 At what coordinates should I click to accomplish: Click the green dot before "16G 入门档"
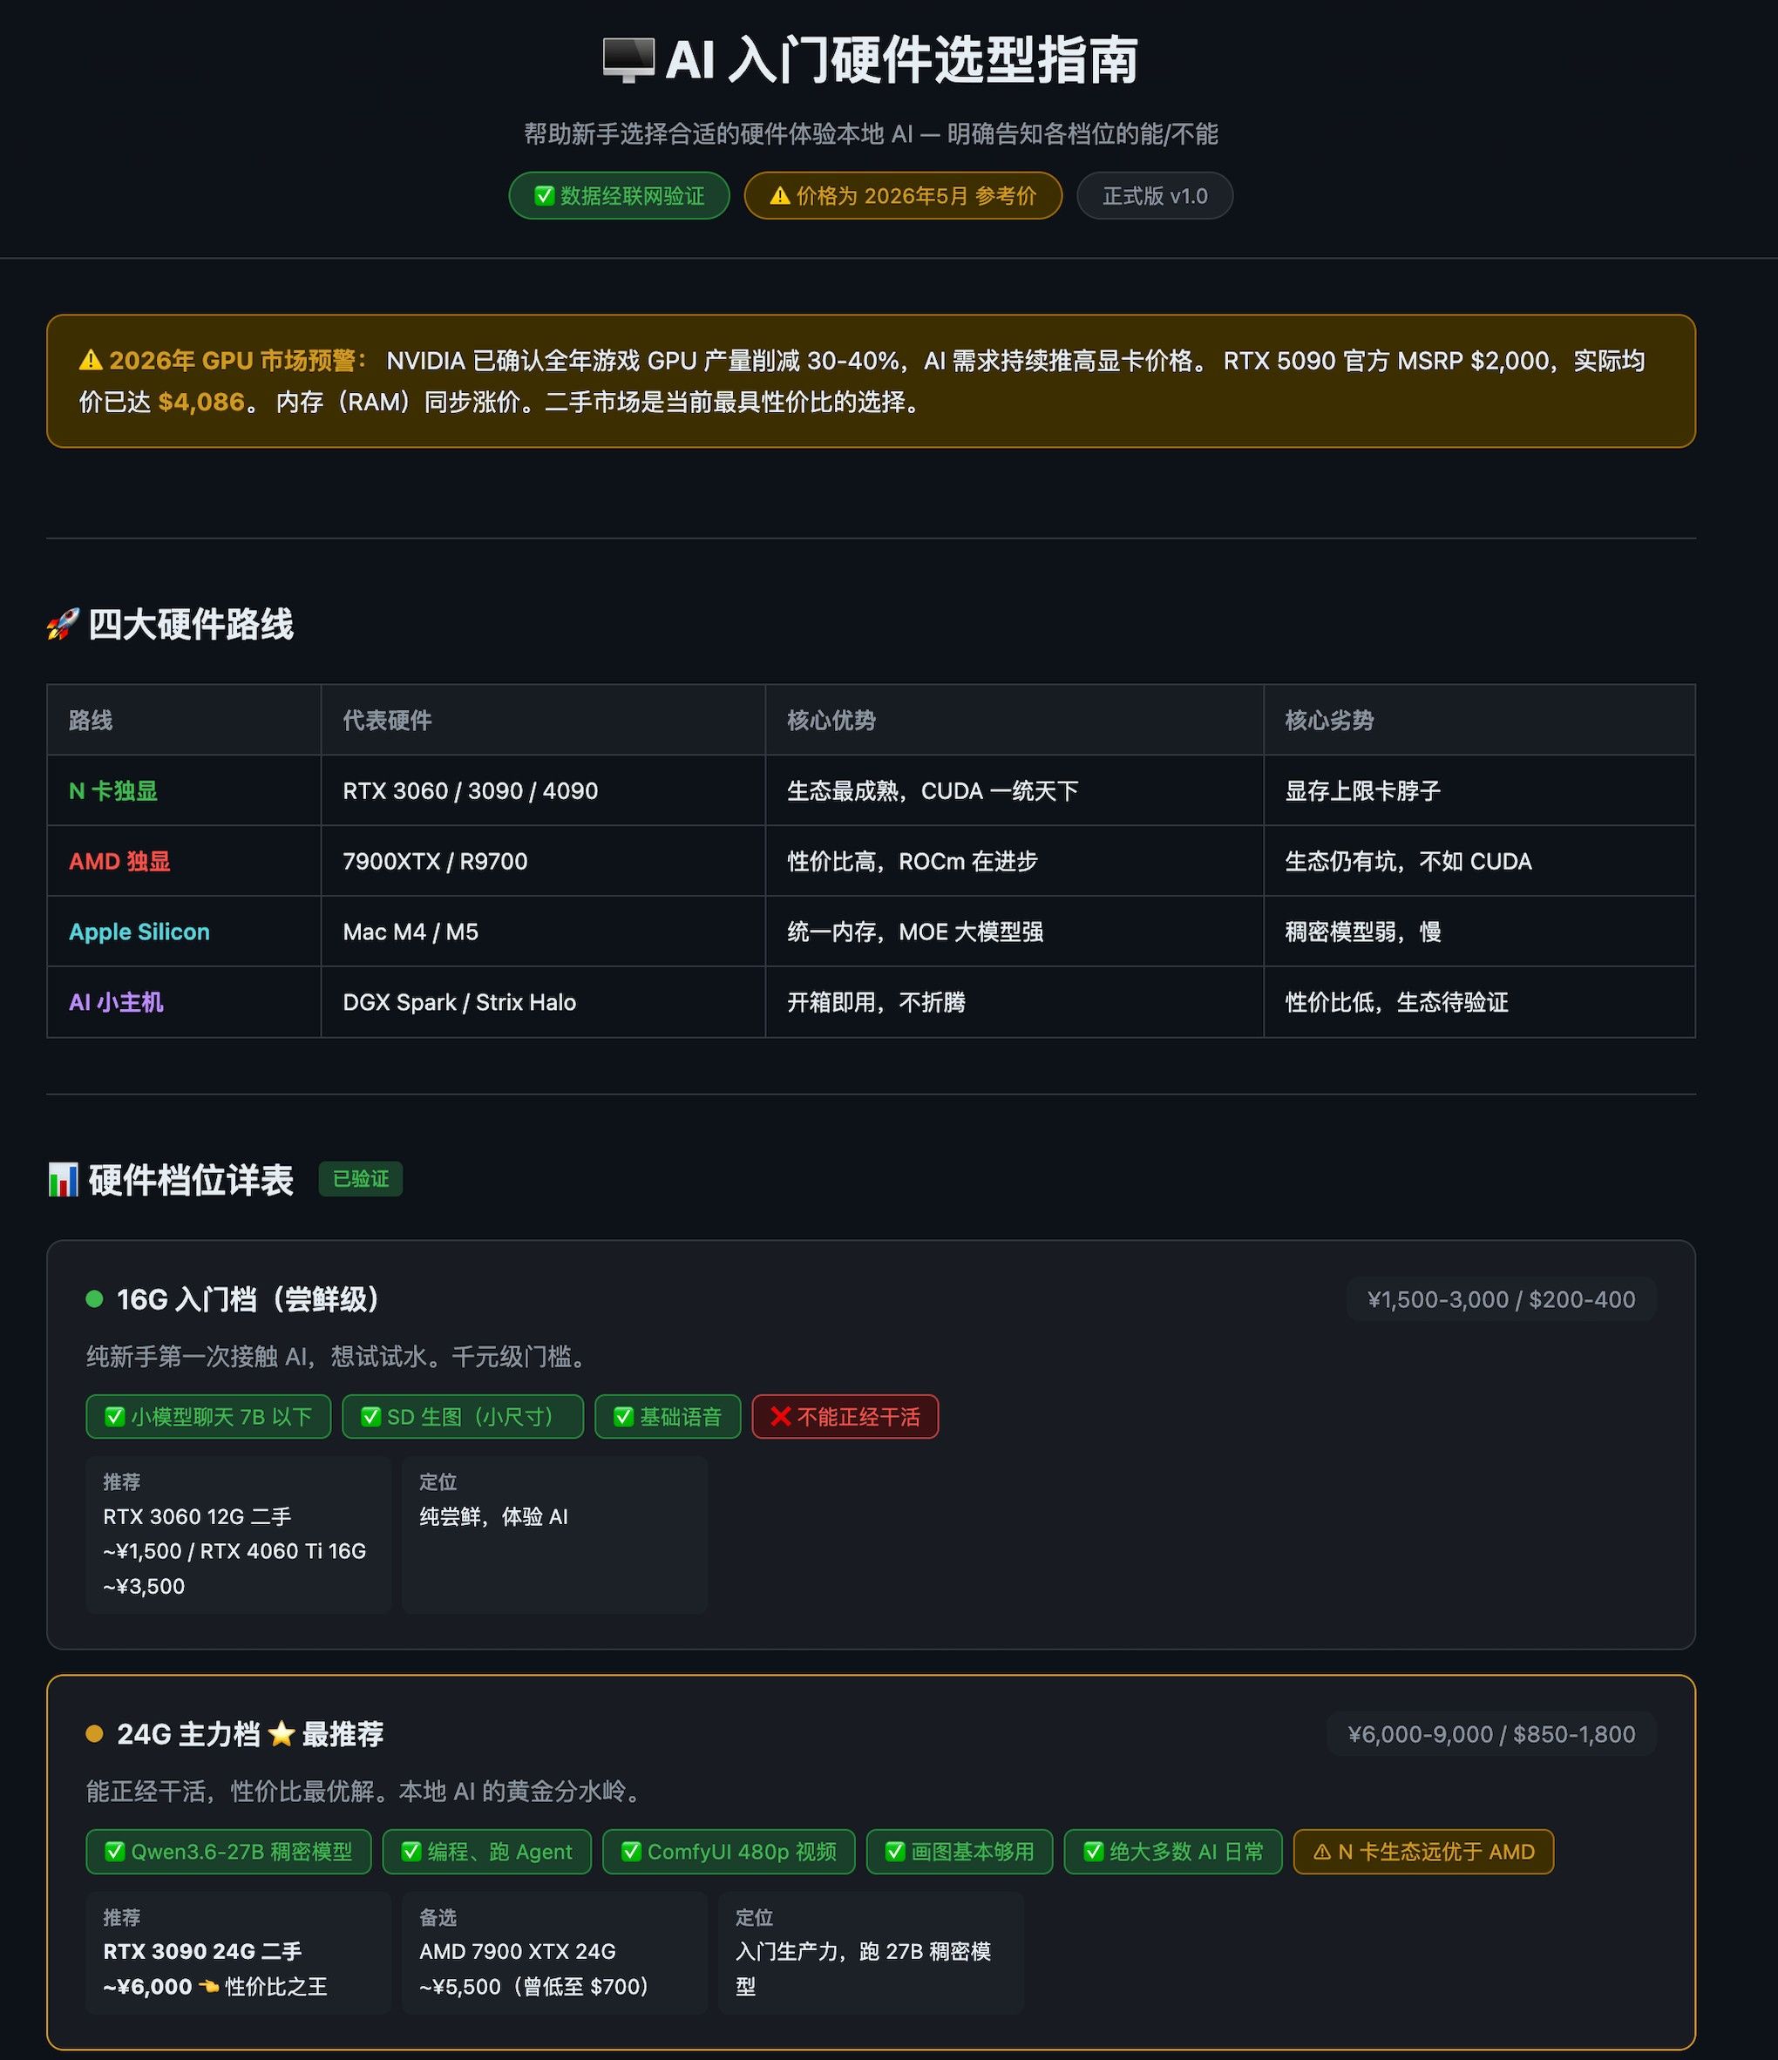tap(94, 1298)
